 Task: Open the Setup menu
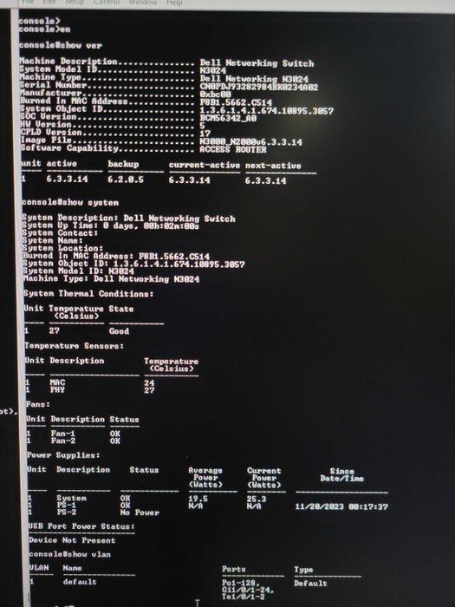point(74,2)
